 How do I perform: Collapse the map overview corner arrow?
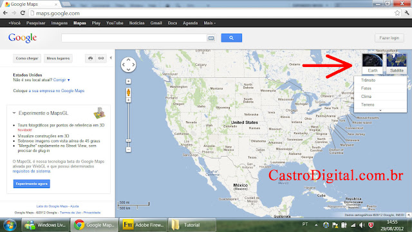[x=409, y=215]
